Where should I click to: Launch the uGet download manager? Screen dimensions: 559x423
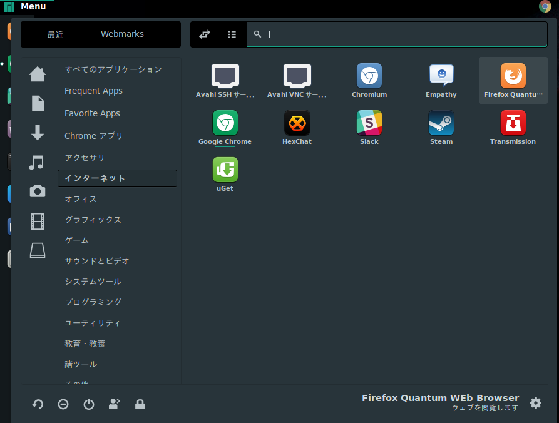(225, 173)
